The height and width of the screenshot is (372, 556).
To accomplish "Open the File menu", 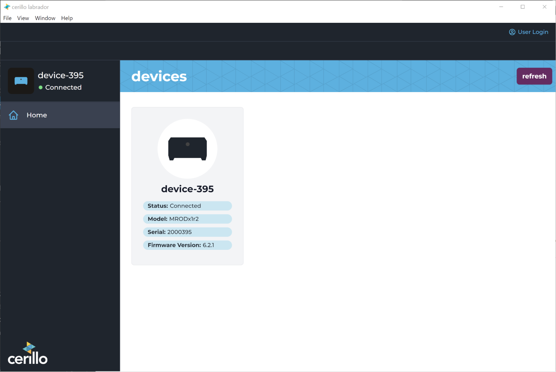I will 7,18.
